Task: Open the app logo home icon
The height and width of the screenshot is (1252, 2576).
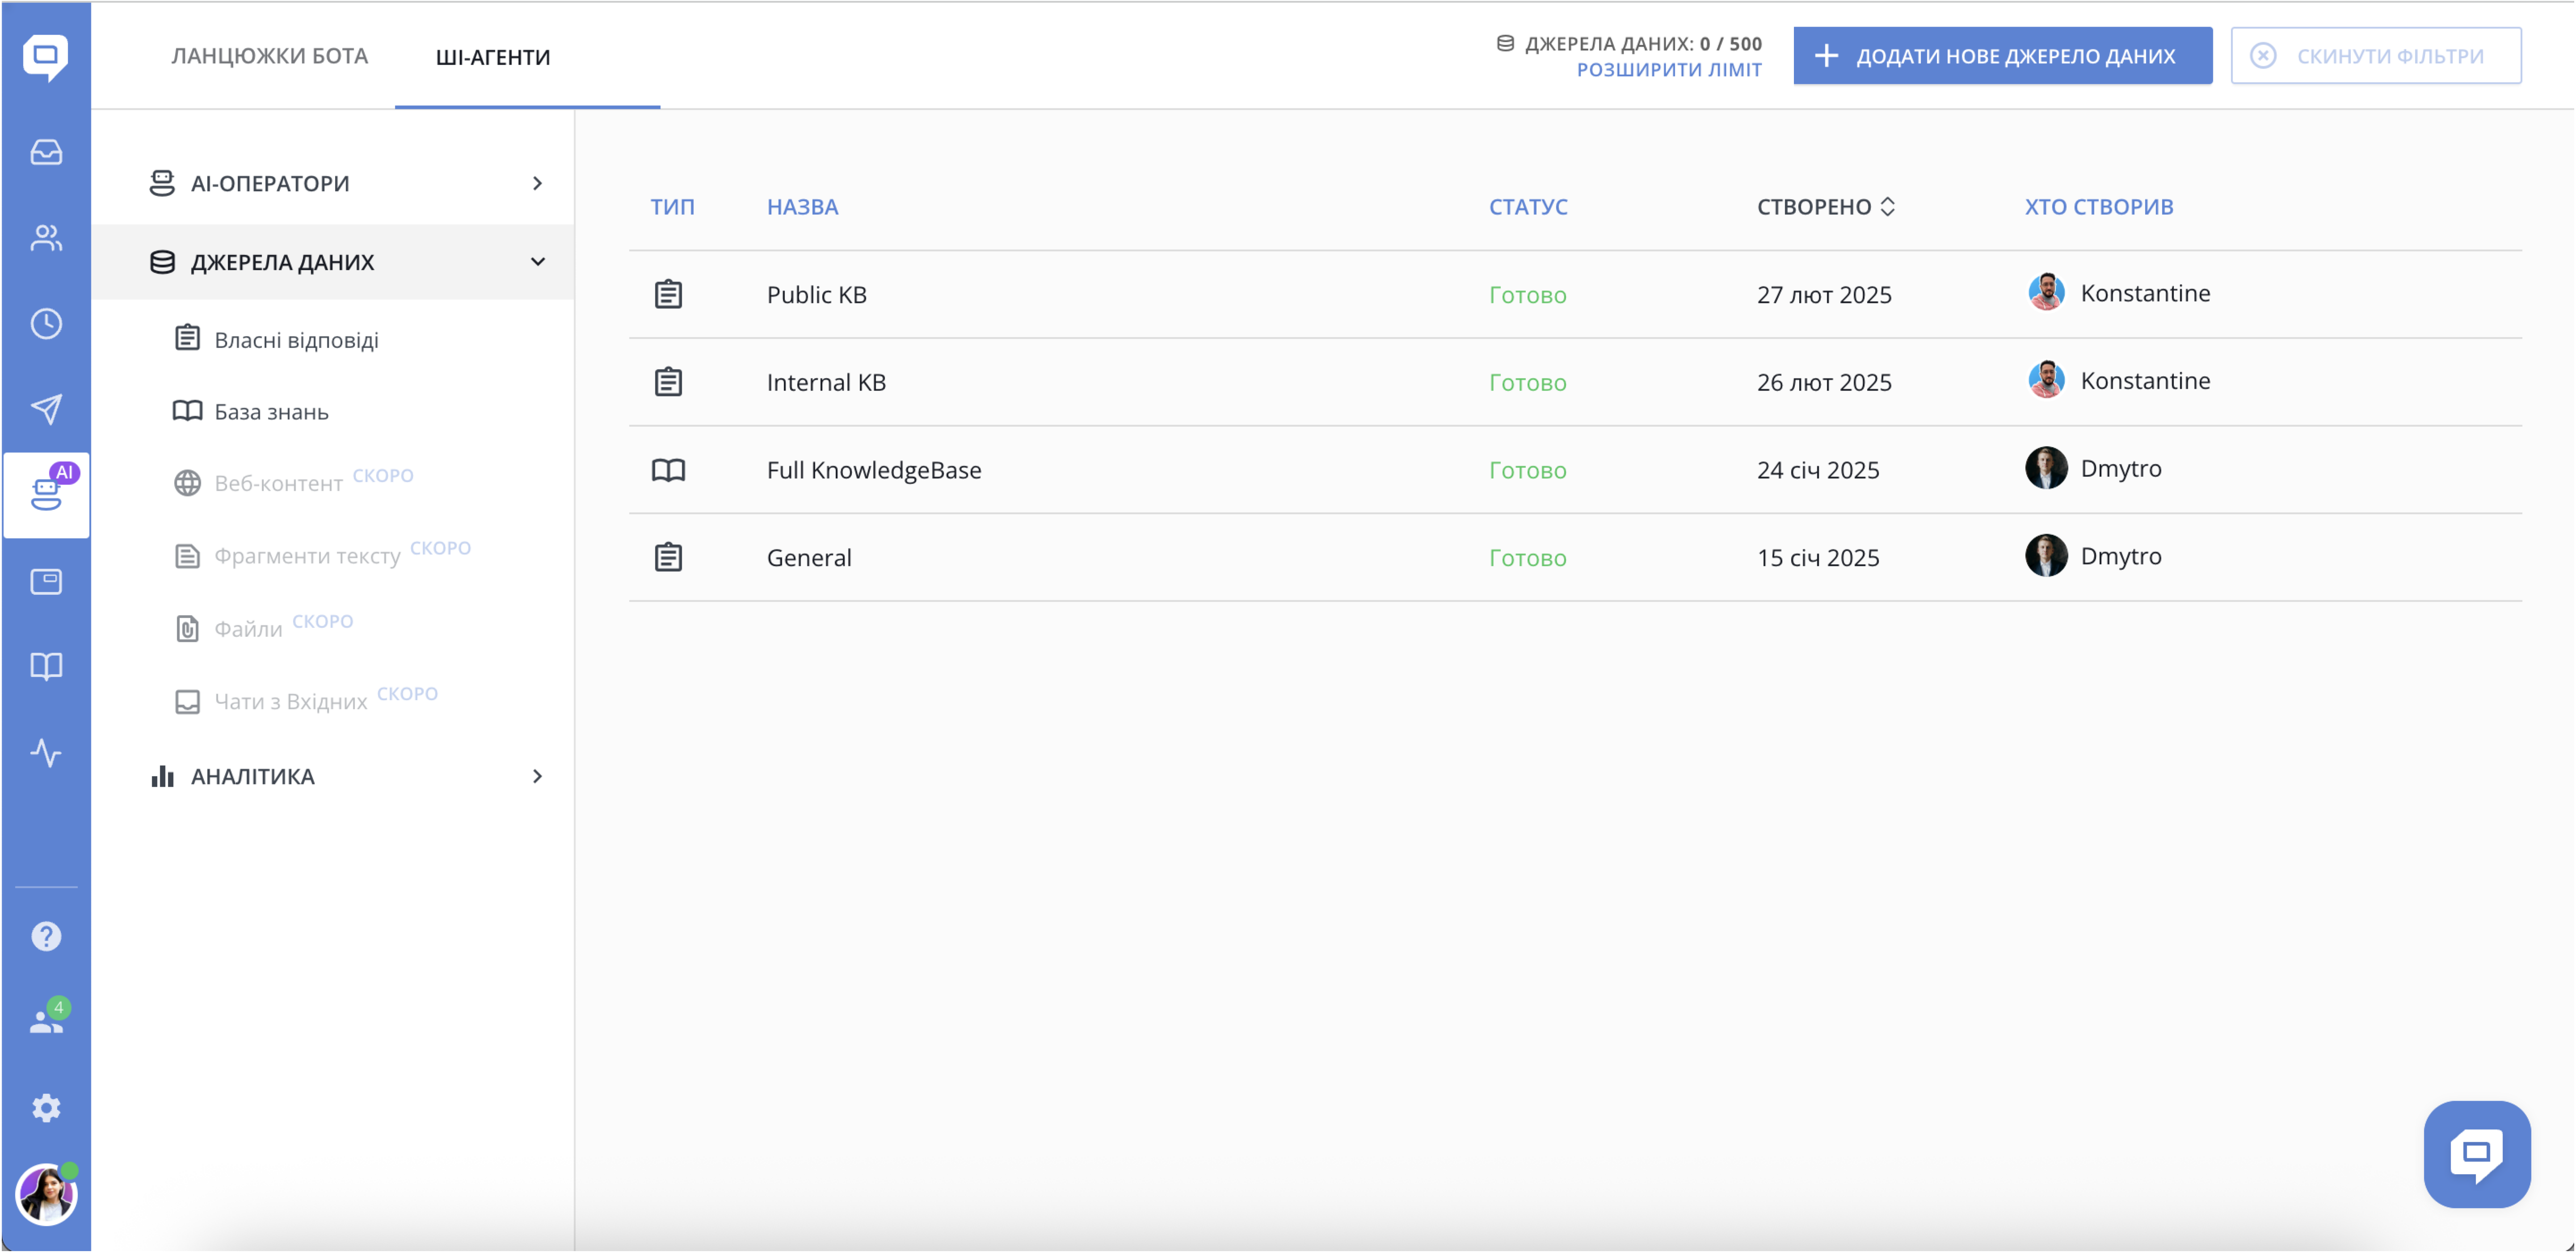Action: [46, 57]
